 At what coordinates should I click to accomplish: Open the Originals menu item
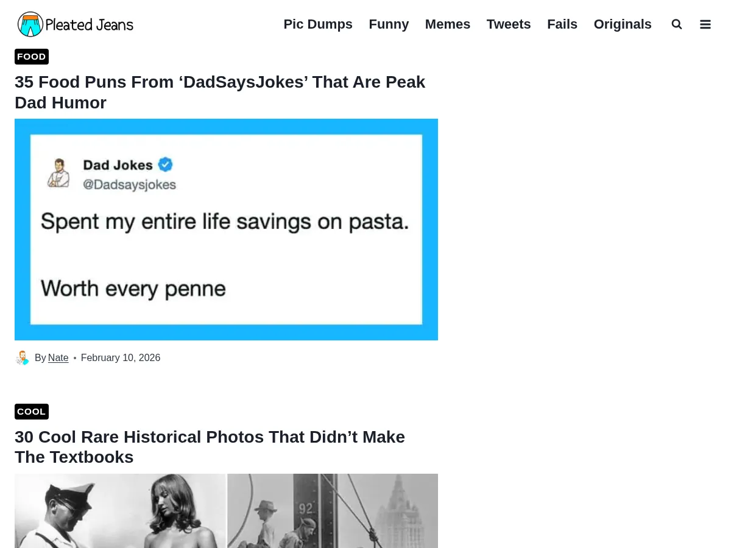623,24
